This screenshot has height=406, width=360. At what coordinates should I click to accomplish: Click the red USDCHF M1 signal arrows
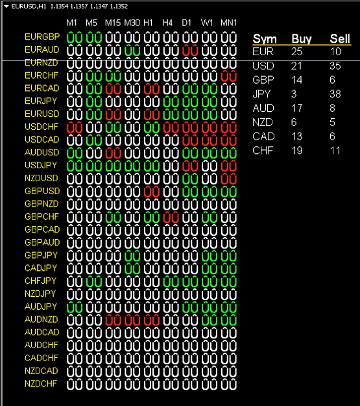point(75,127)
